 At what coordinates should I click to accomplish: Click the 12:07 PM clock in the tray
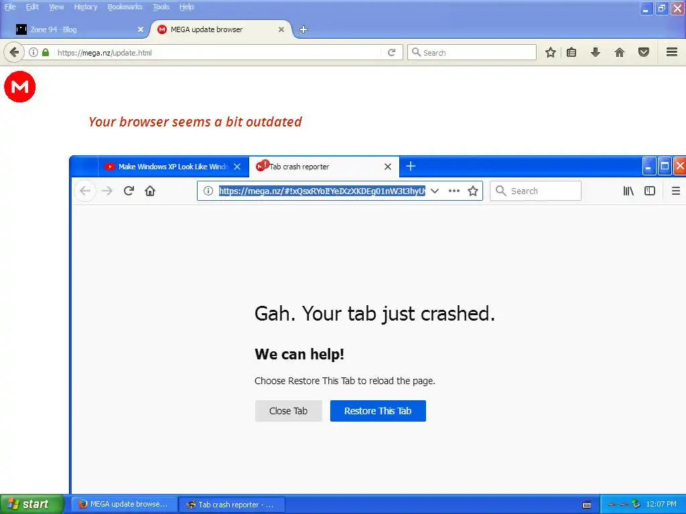coord(661,505)
